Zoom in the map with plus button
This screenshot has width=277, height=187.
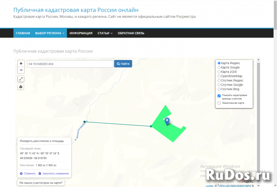coord(21,63)
